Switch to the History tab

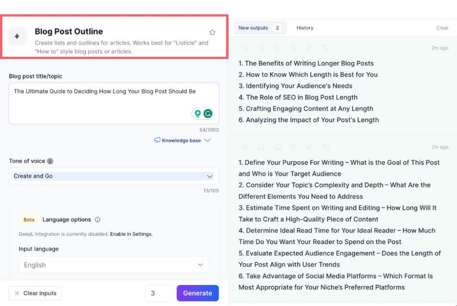tap(305, 28)
